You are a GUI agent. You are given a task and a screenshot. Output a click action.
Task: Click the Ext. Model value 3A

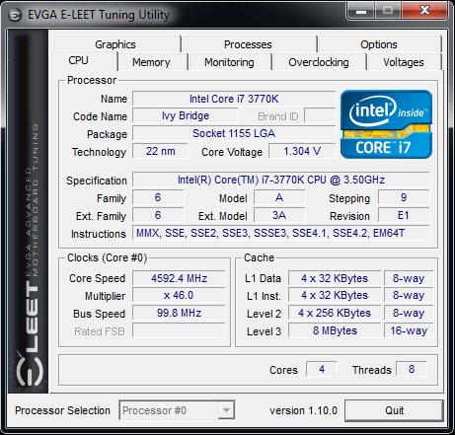coord(279,215)
